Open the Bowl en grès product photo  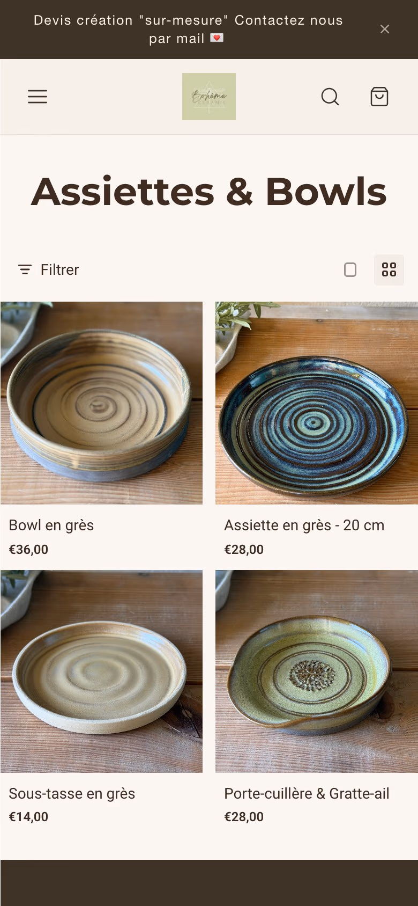[101, 403]
